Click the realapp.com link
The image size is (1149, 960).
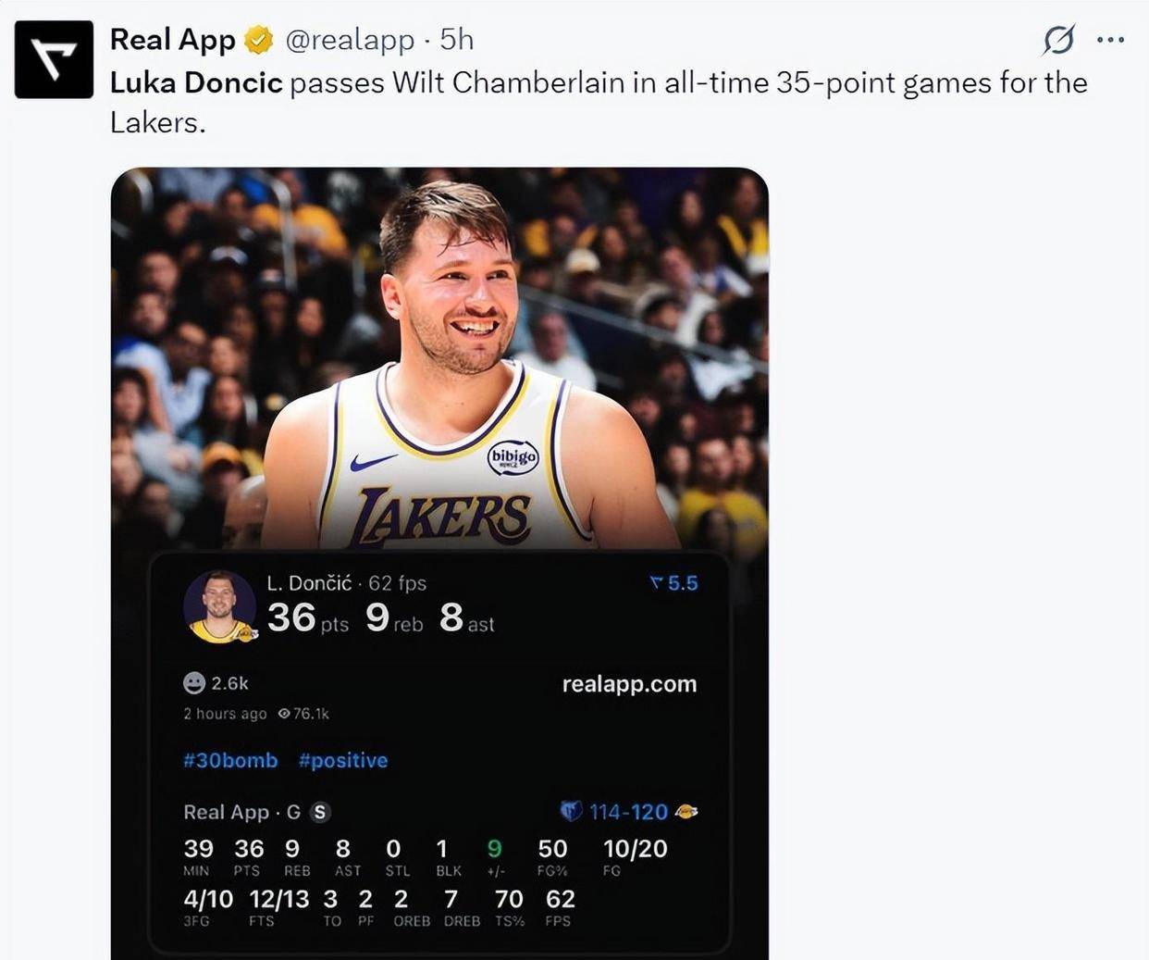(629, 684)
